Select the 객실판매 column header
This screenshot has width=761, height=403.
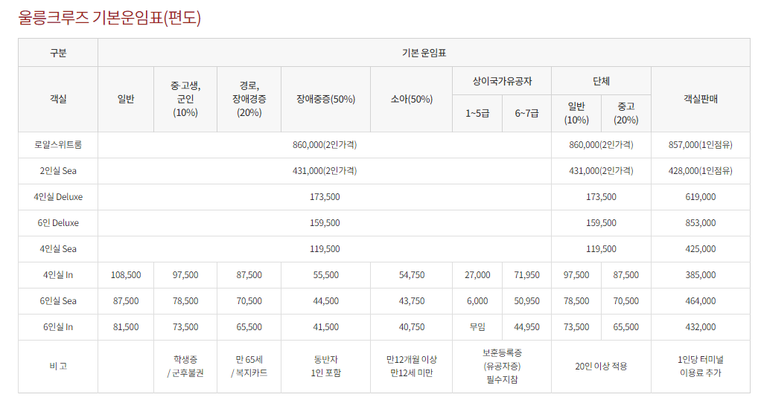(x=701, y=99)
